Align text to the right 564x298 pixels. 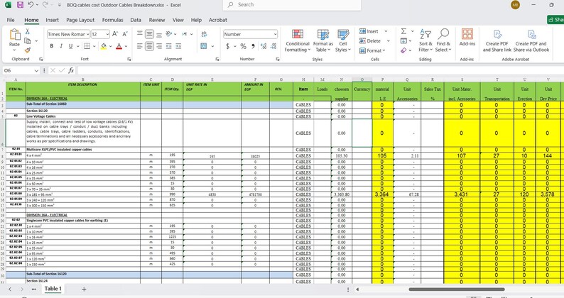point(158,46)
